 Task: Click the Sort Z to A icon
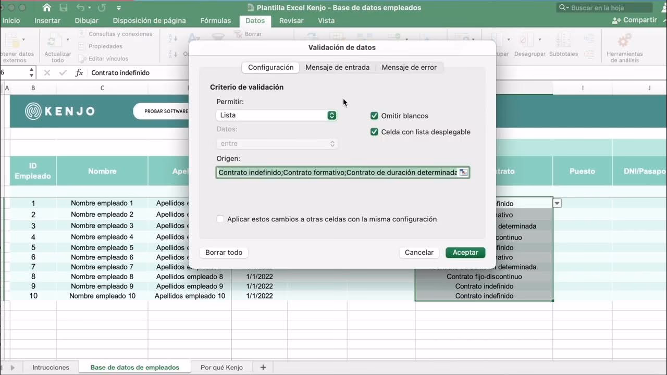coord(173,54)
